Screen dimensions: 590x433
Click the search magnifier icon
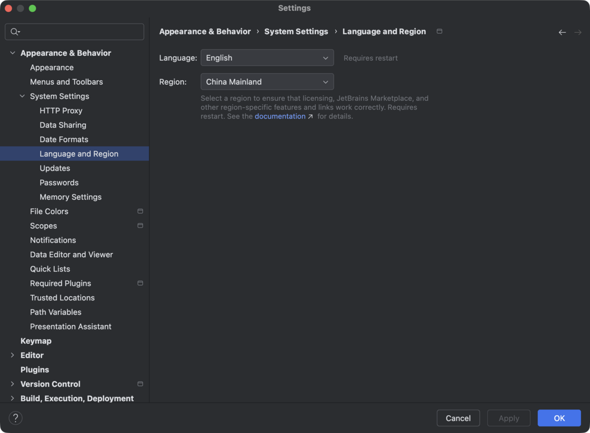[15, 32]
